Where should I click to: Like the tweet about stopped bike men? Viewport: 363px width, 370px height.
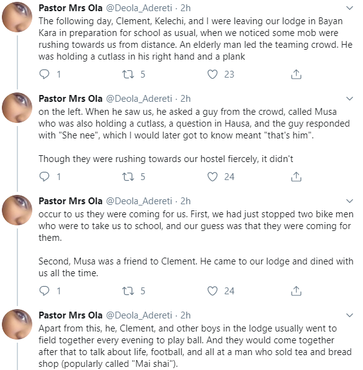212,291
